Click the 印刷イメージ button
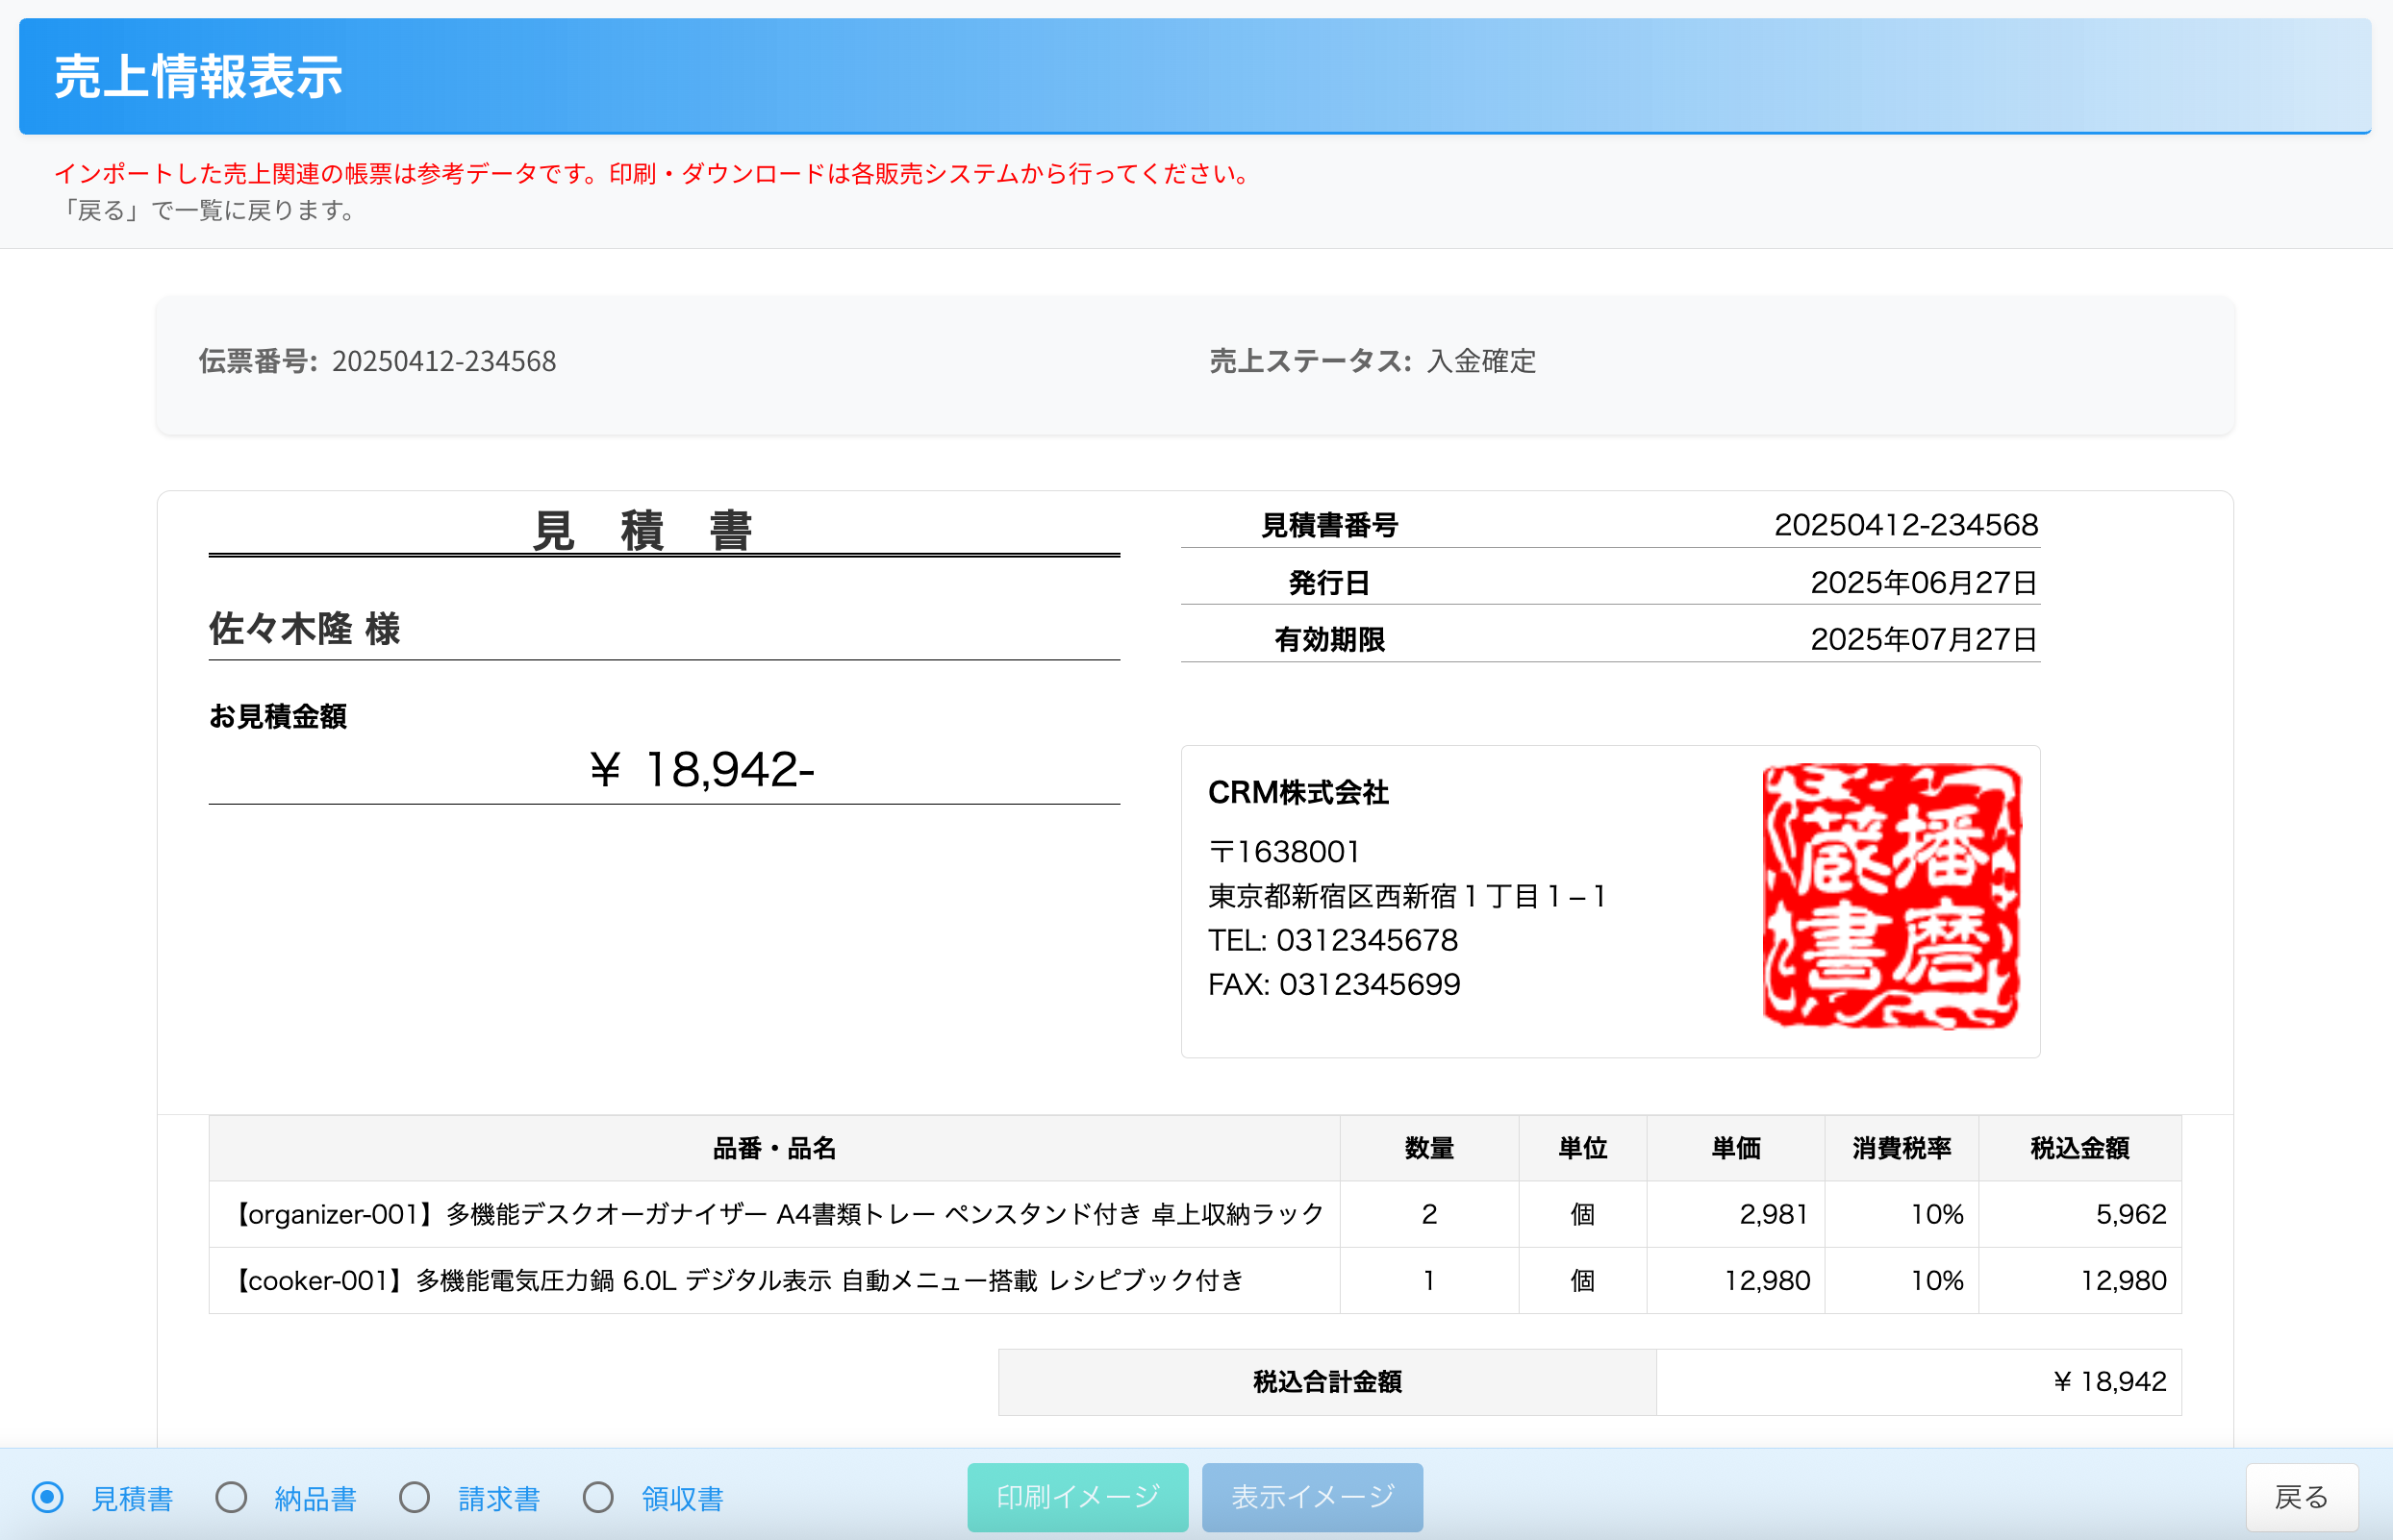Viewport: 2393px width, 1540px height. click(x=1077, y=1497)
